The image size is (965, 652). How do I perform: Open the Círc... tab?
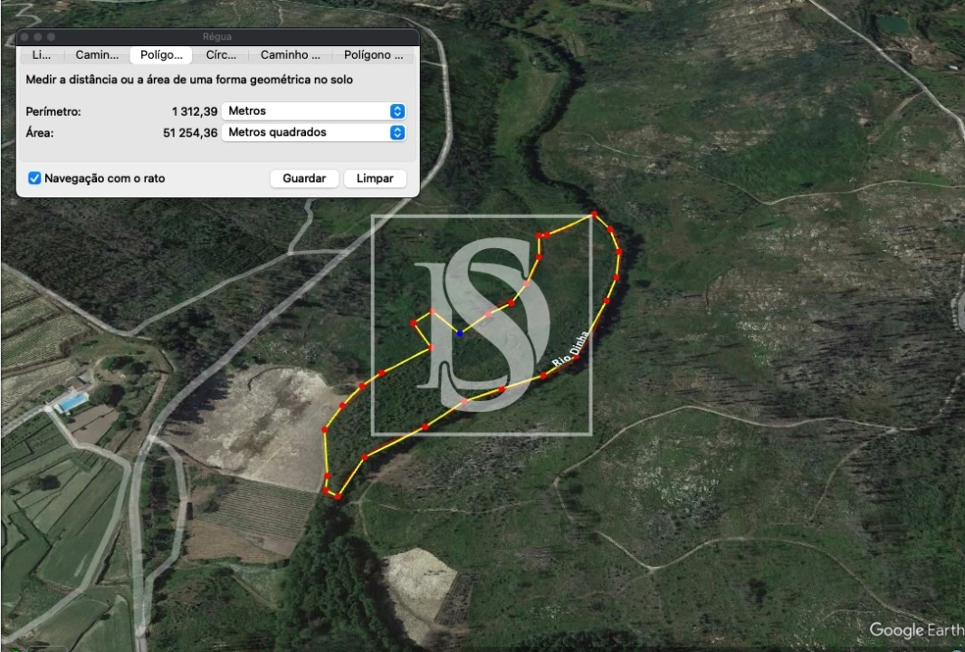[221, 55]
